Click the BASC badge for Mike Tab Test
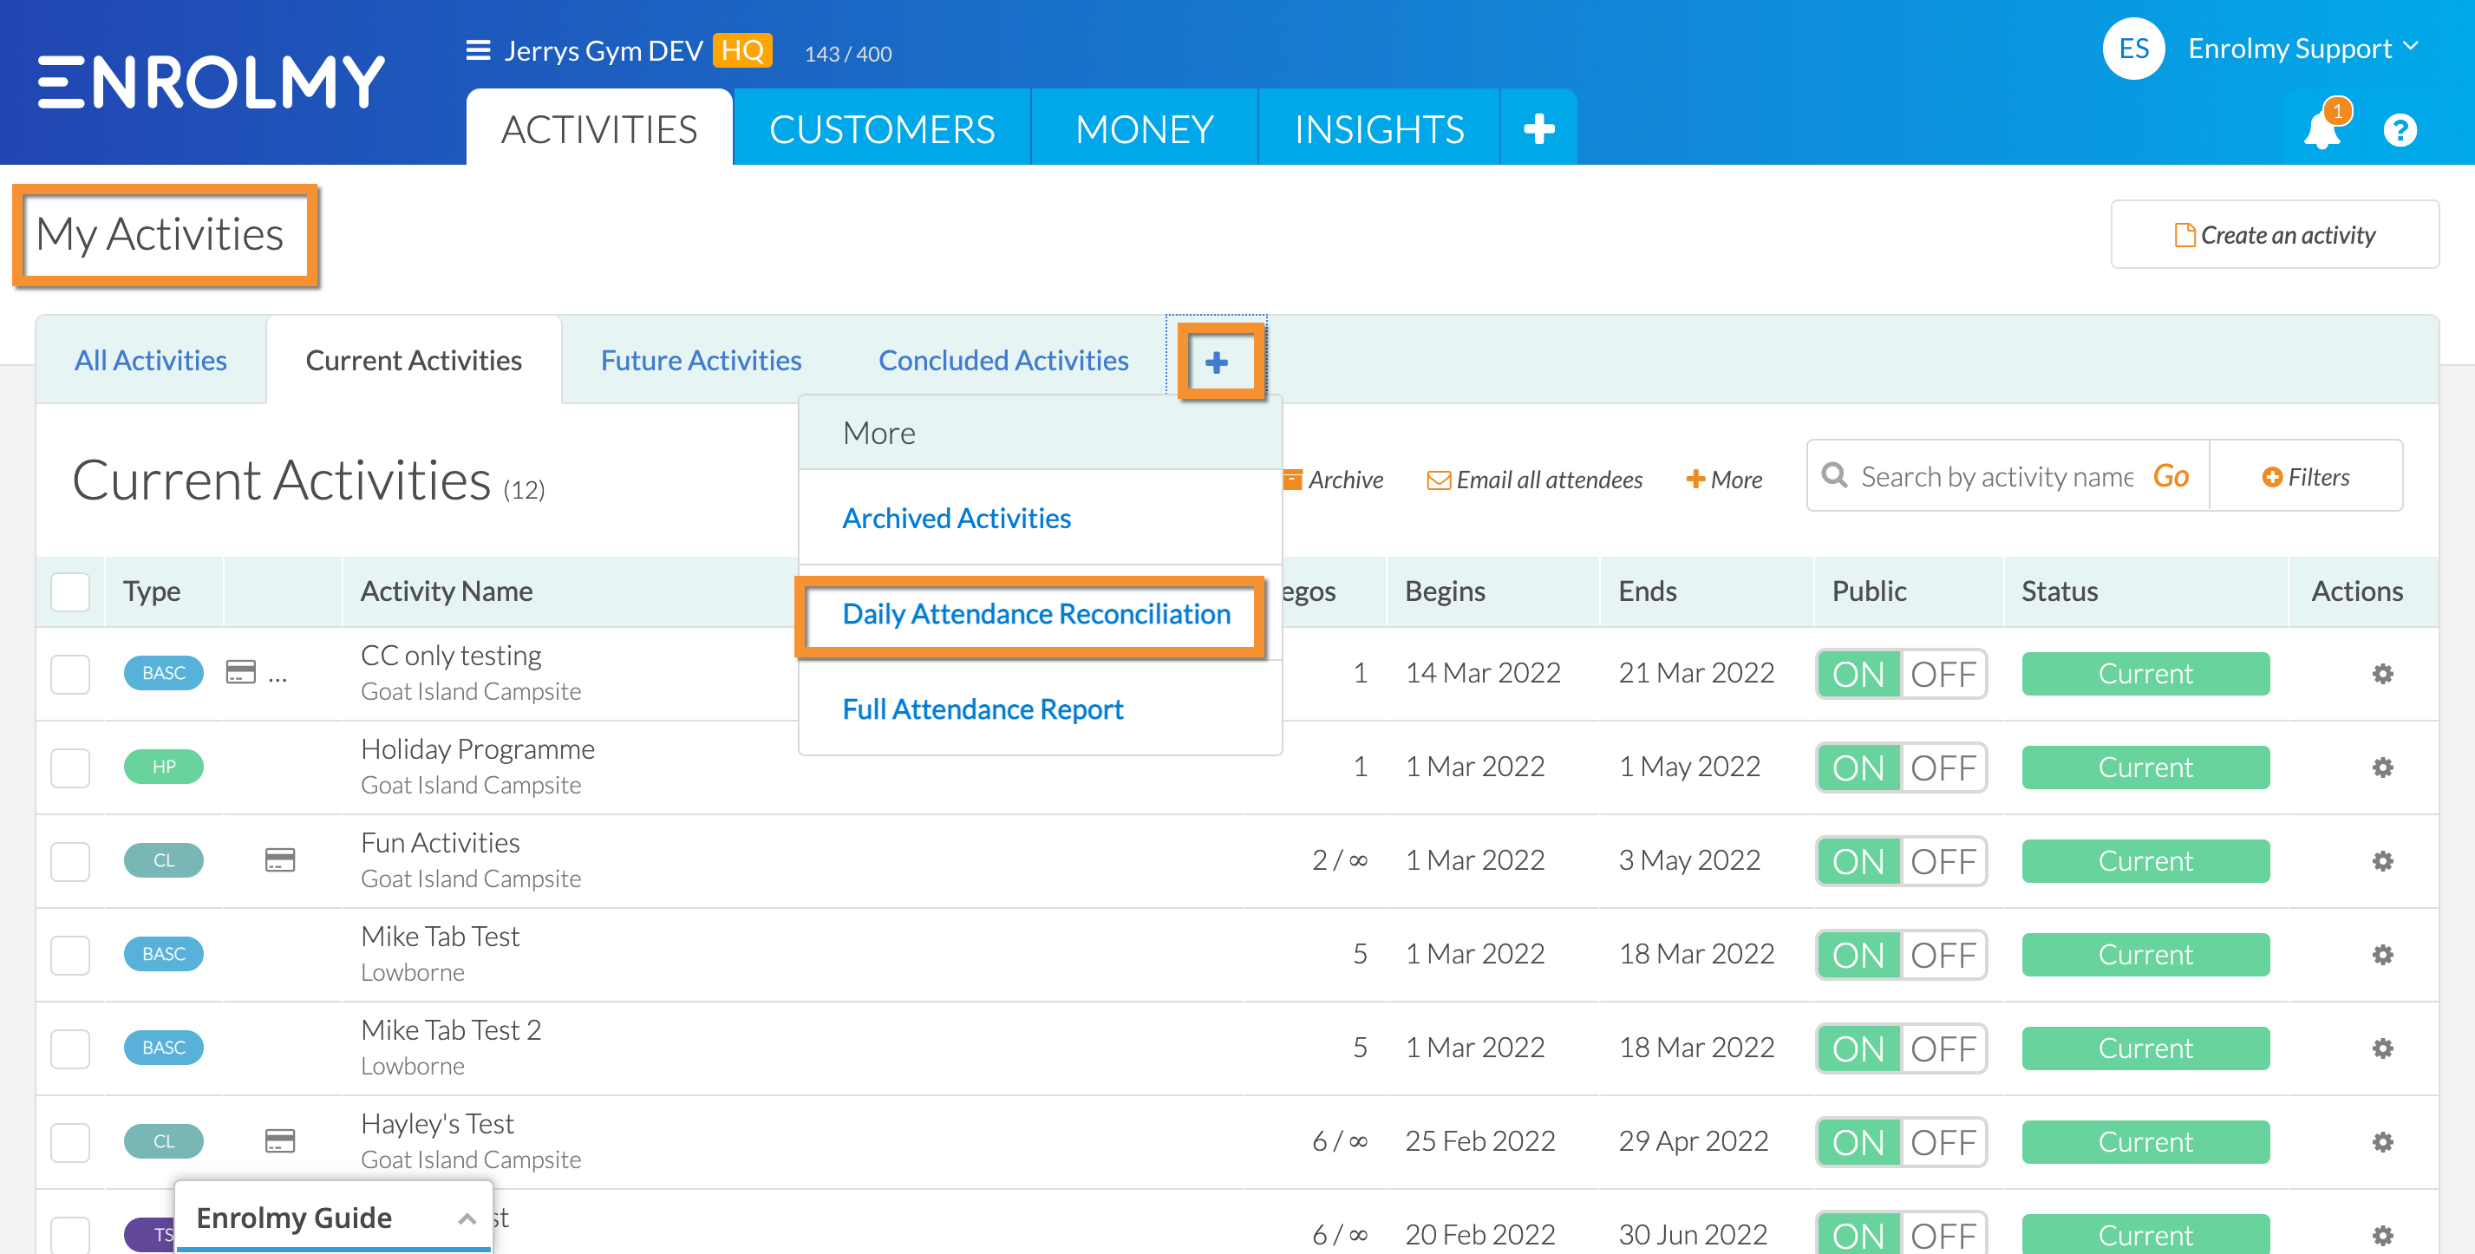 click(163, 953)
